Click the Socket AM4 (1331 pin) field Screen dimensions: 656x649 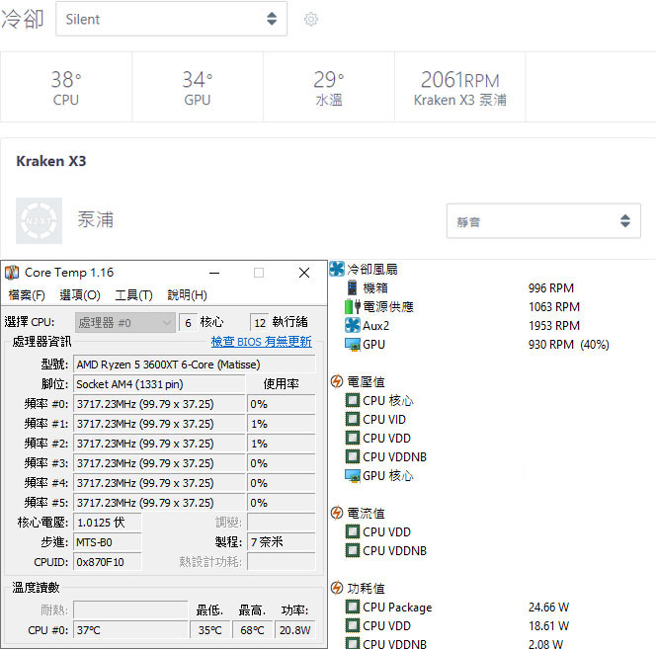[159, 384]
